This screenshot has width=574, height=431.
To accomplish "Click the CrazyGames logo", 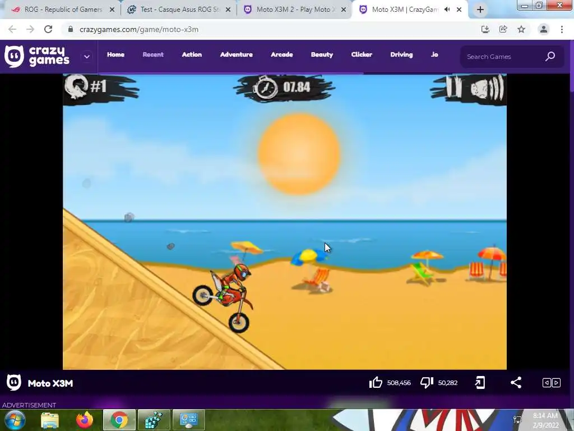I will point(37,57).
